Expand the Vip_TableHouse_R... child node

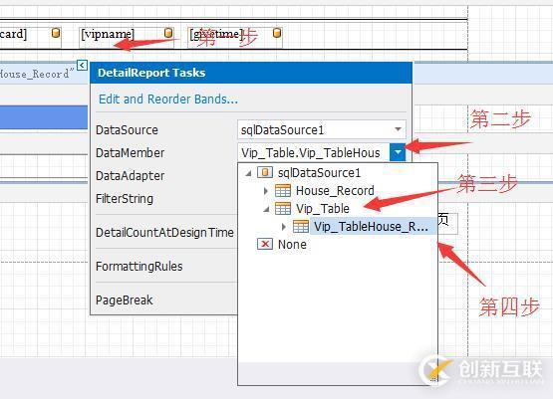(284, 227)
